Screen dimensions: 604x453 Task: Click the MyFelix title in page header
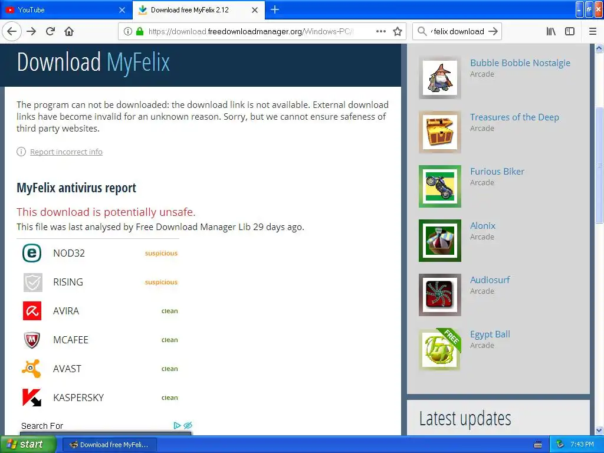click(x=138, y=63)
